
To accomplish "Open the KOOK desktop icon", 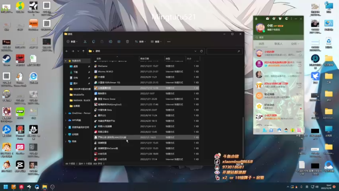I will click(x=20, y=113).
